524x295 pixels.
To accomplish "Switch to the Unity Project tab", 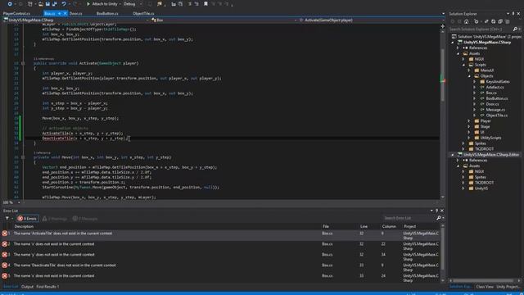I will 508,287.
